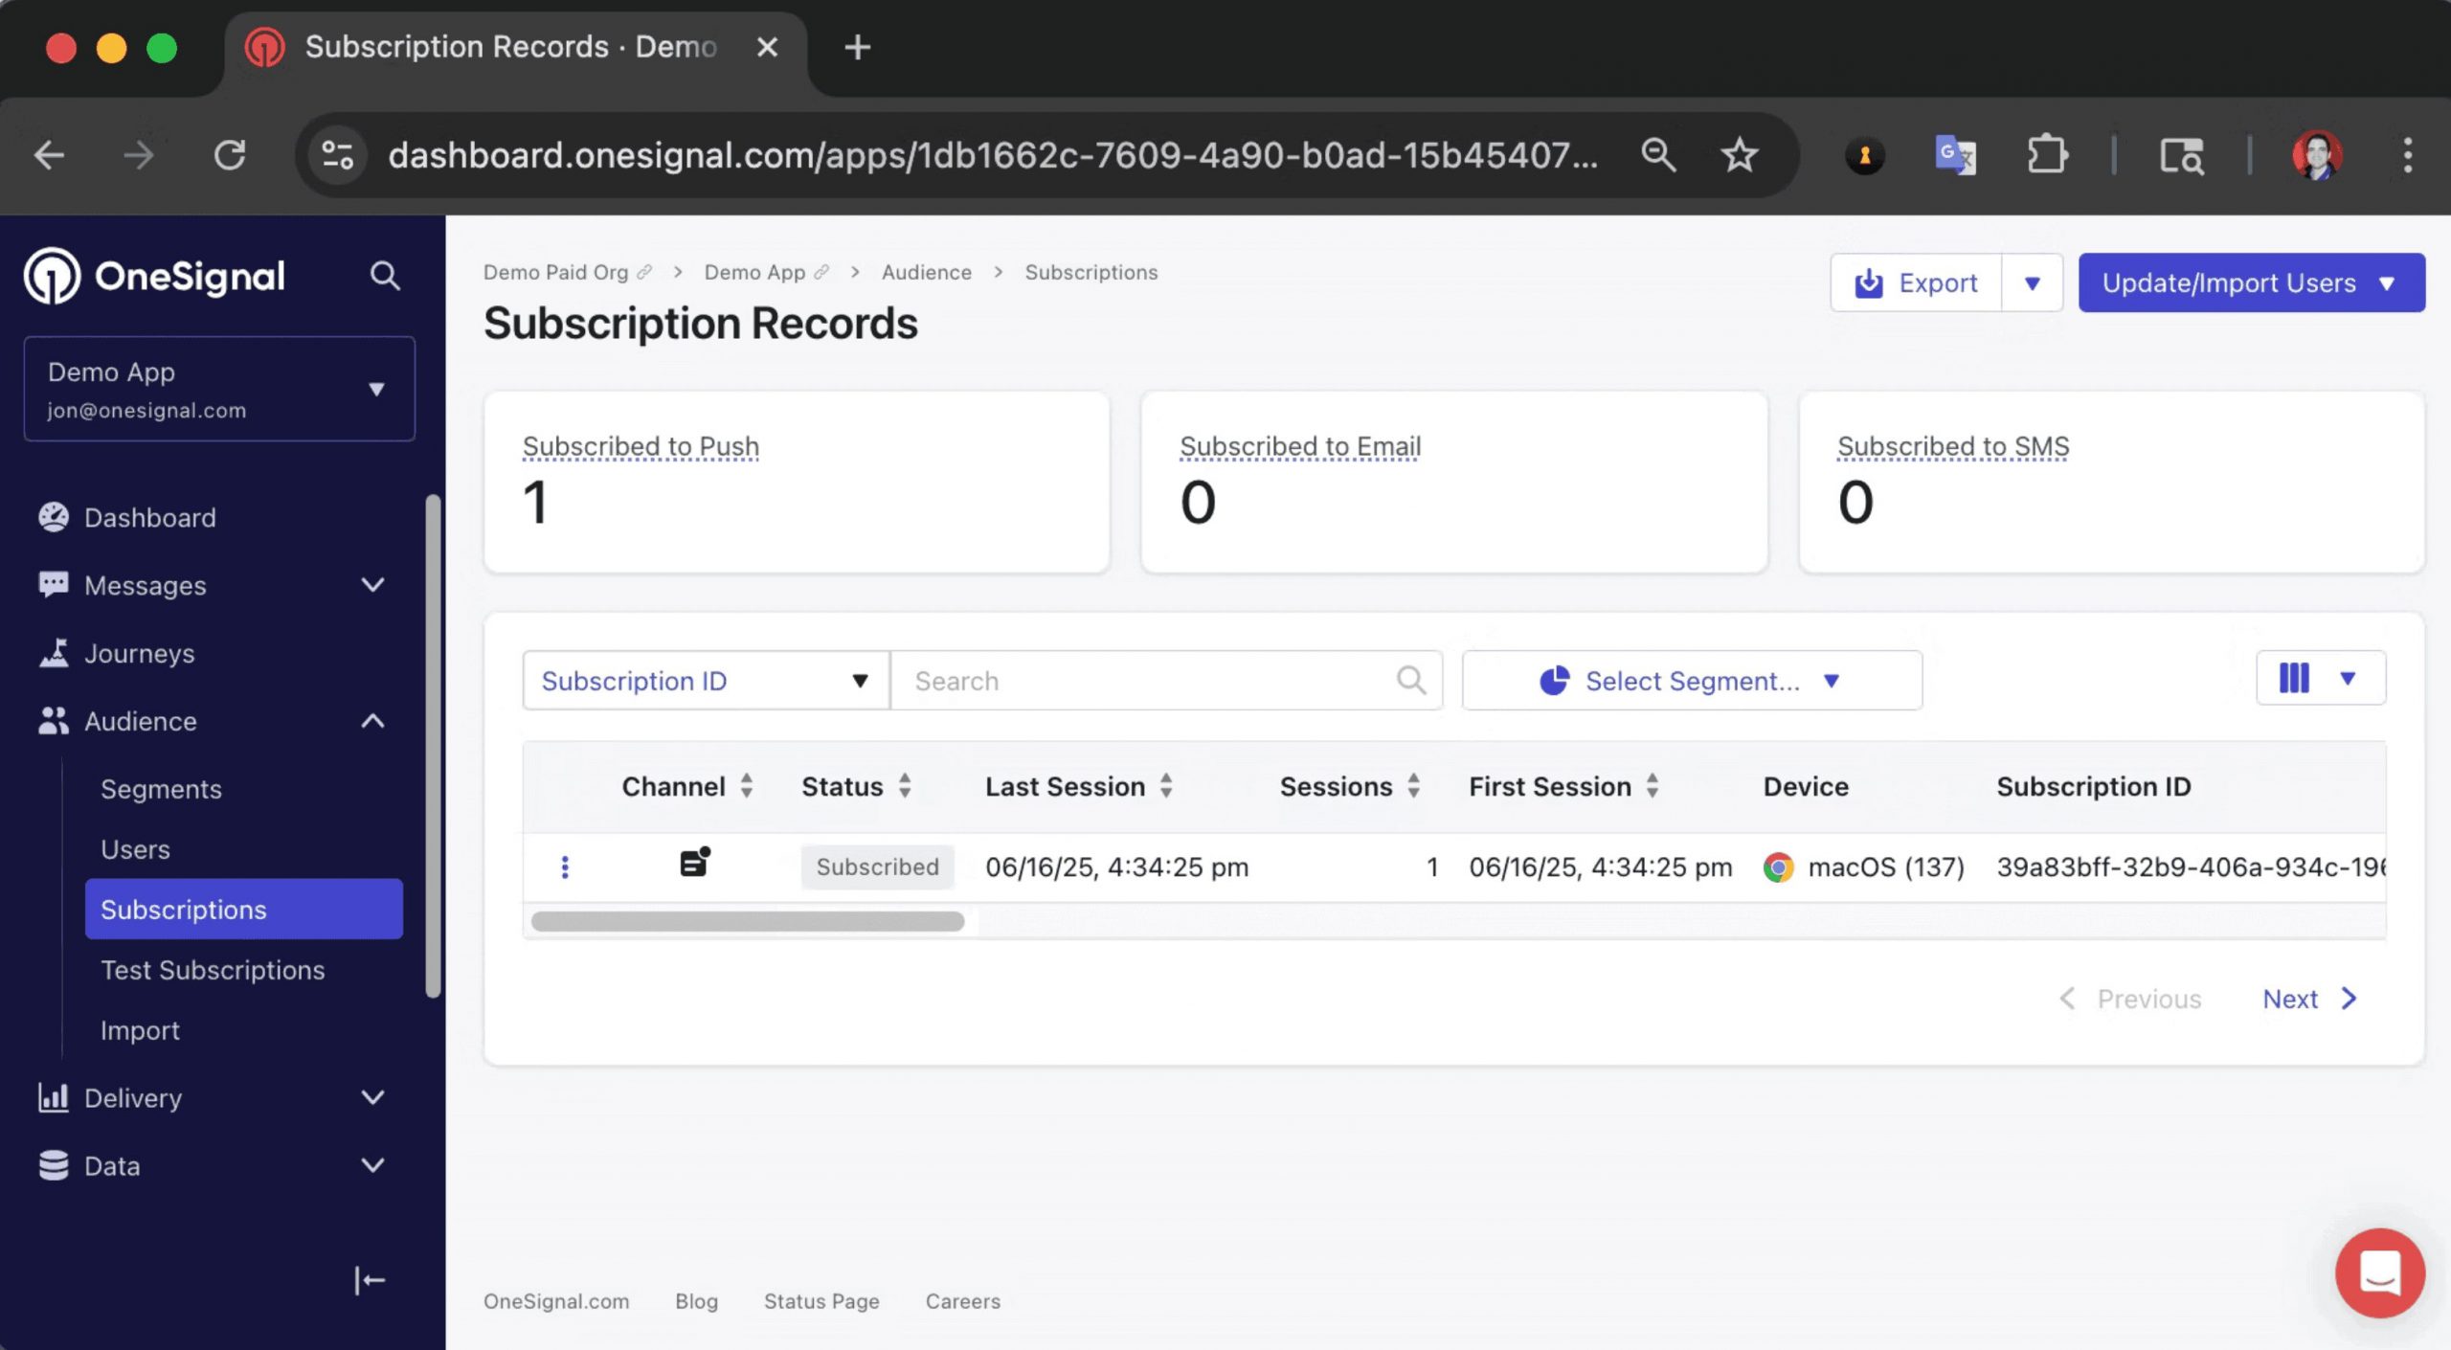Click the Update/Import Users button
The width and height of the screenshot is (2451, 1350).
[2249, 282]
